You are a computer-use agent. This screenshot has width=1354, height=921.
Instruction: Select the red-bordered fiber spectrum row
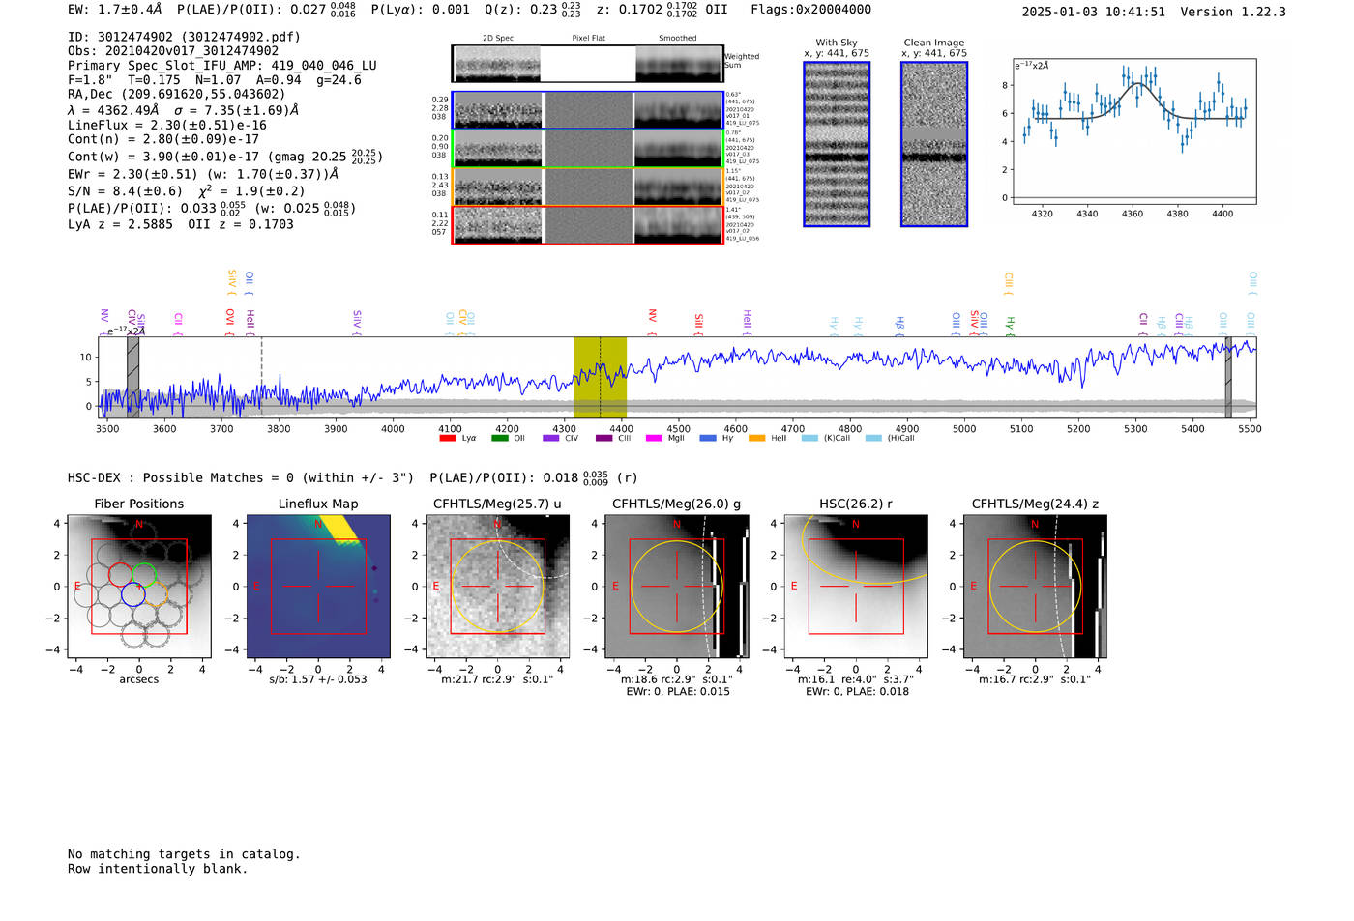(x=588, y=225)
